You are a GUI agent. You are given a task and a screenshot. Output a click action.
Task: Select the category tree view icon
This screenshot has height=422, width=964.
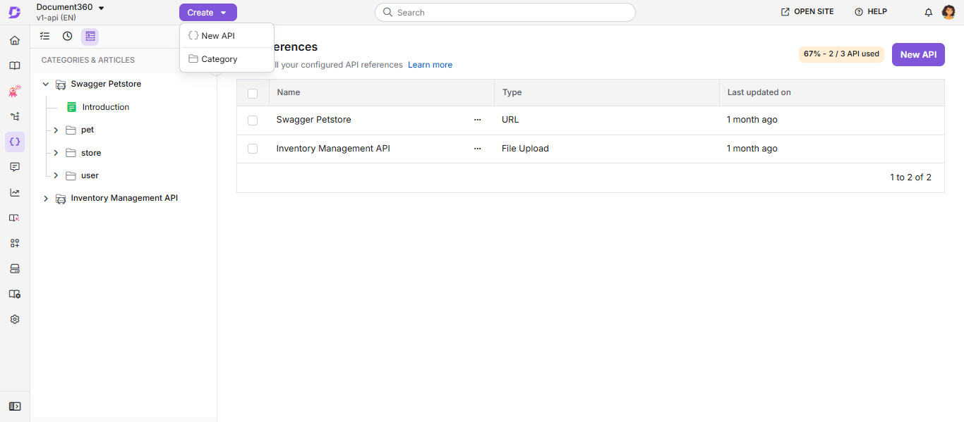pyautogui.click(x=90, y=36)
